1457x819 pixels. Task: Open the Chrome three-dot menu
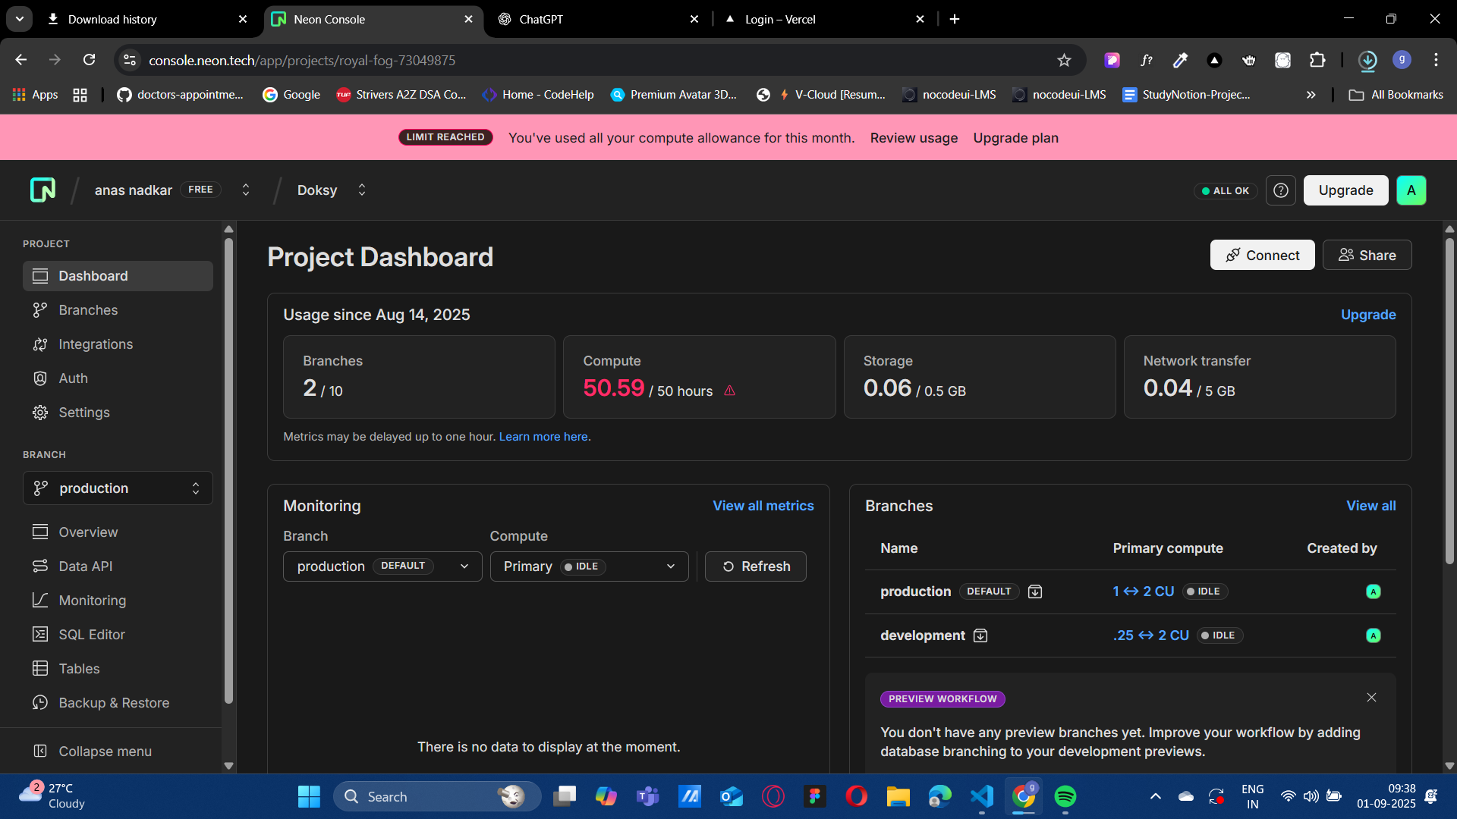click(1436, 60)
